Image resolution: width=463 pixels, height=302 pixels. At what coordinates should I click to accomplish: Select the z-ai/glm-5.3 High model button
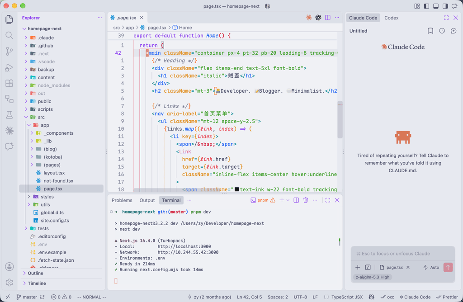tap(373, 277)
